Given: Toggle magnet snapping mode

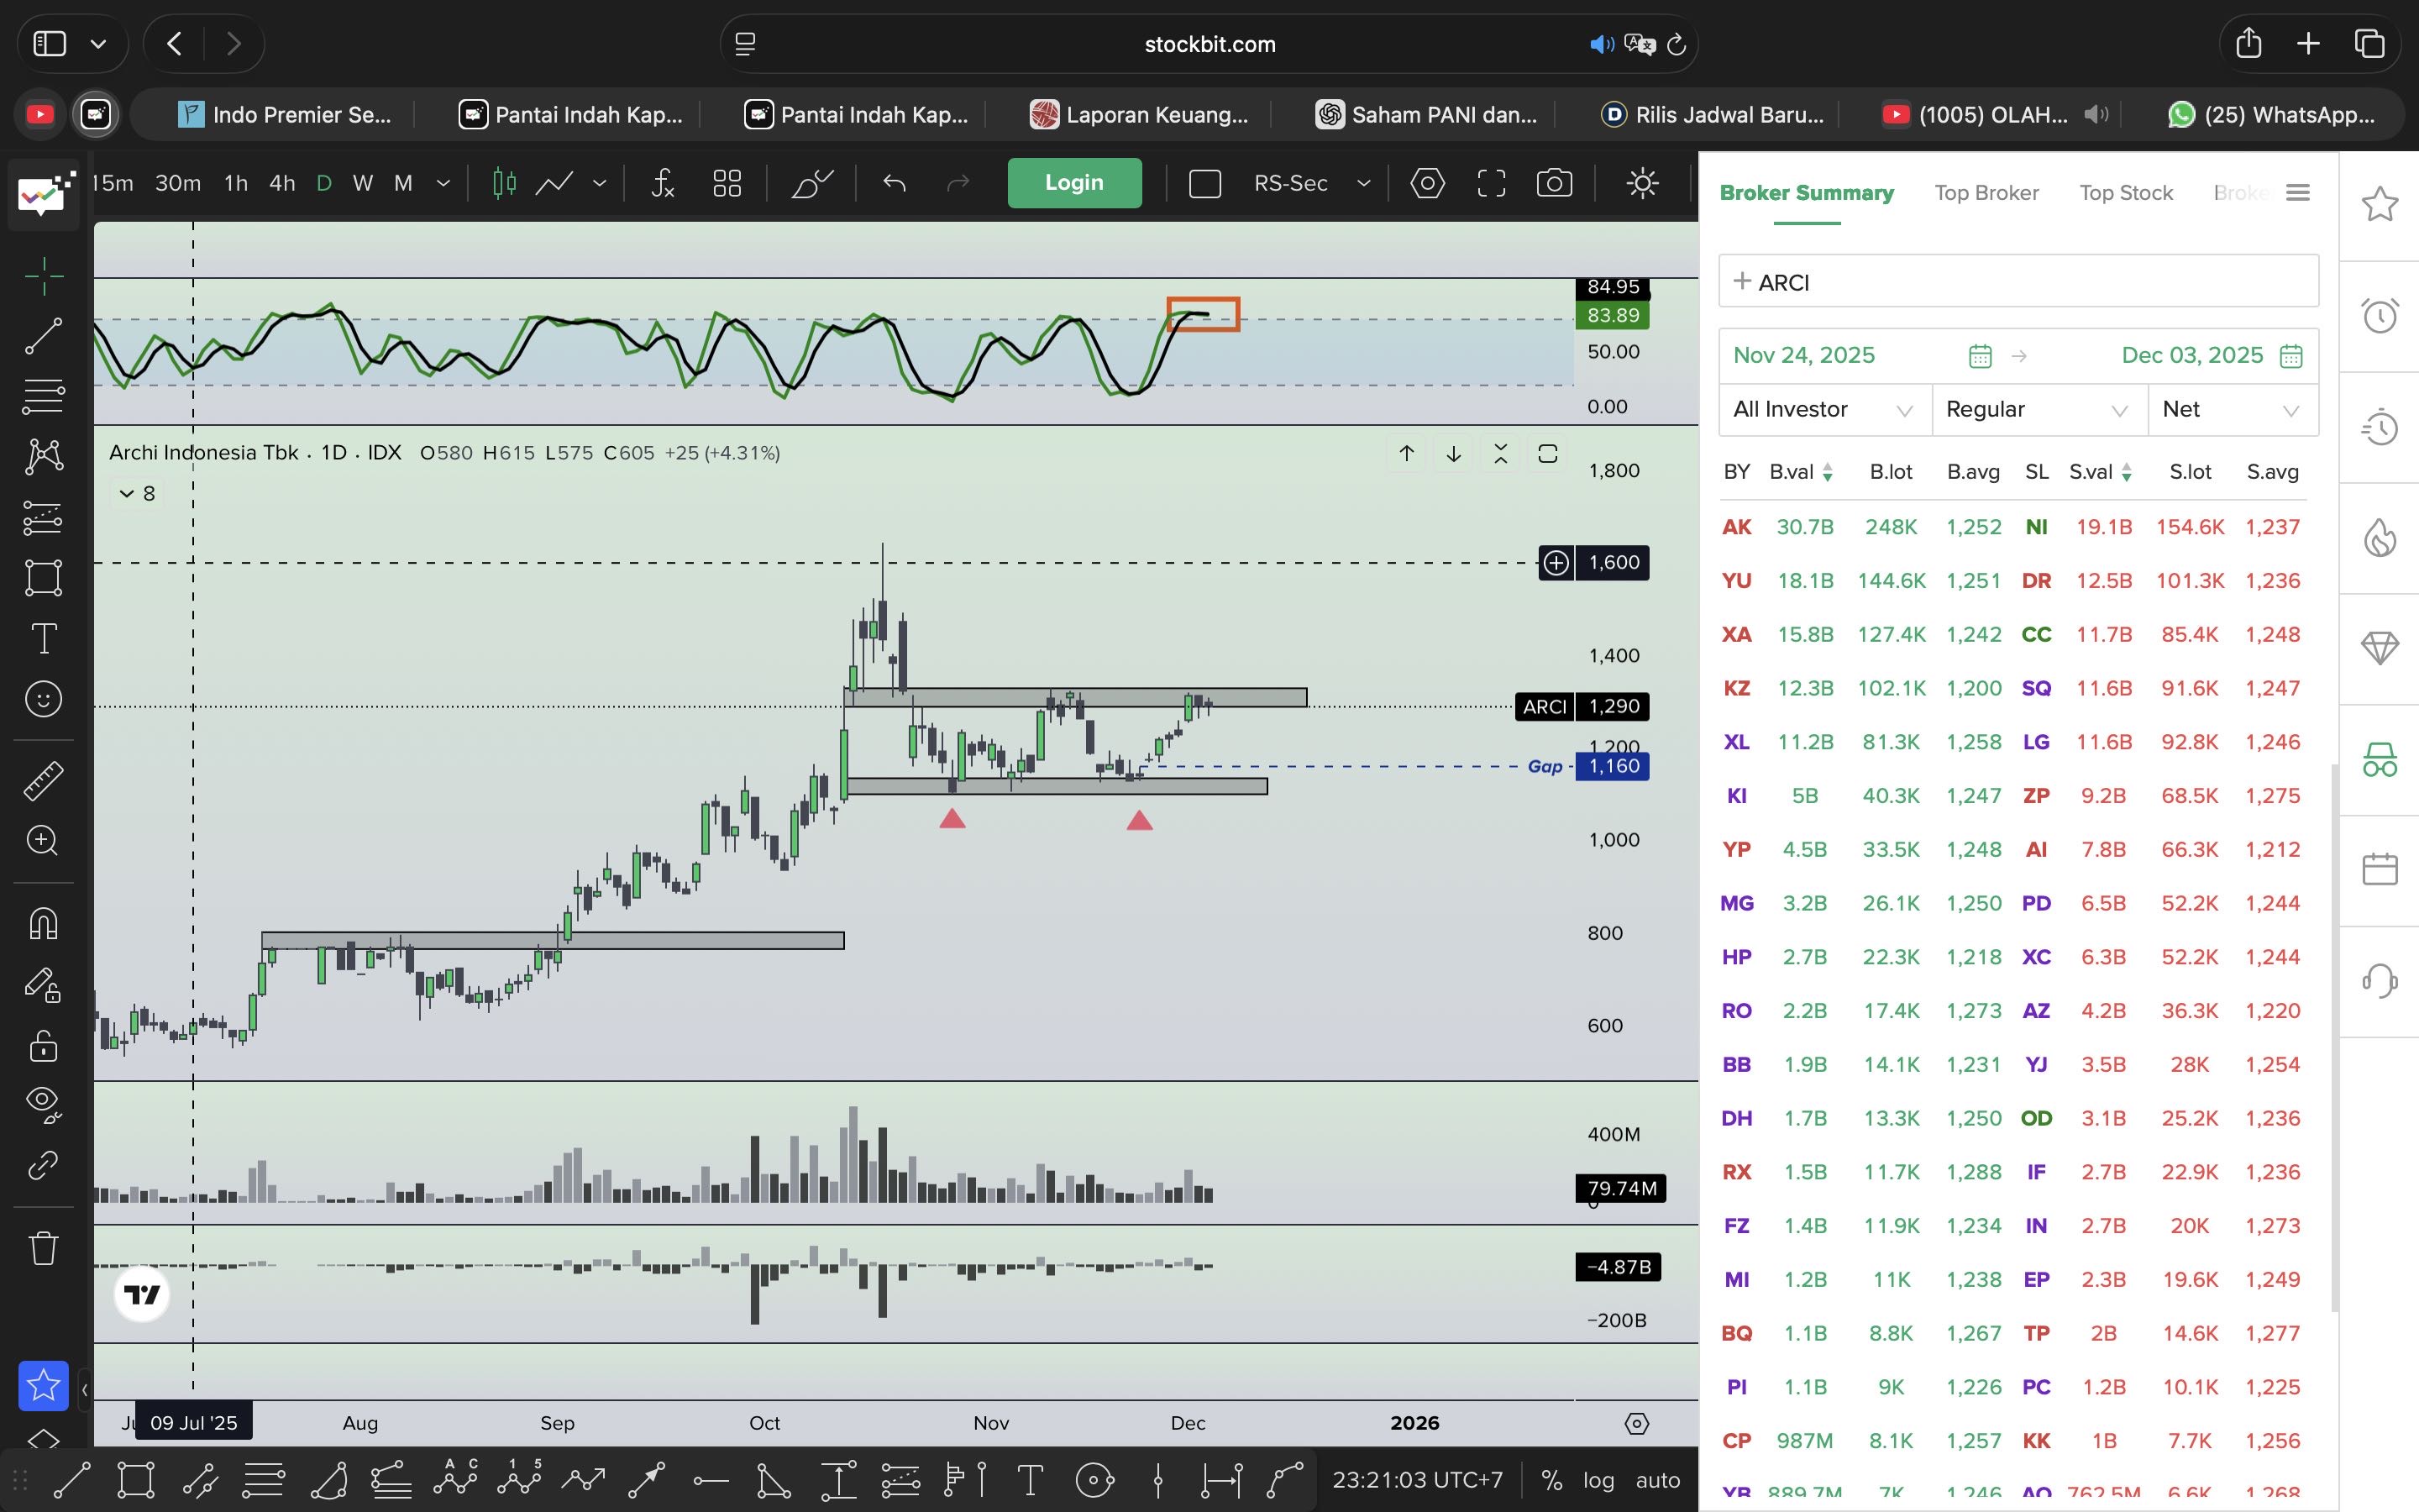Looking at the screenshot, I should click(x=43, y=922).
